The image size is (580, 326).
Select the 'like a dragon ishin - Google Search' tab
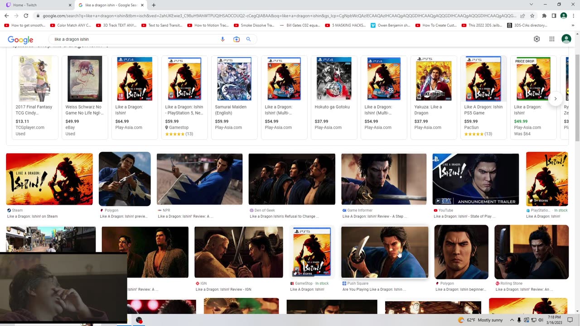tap(110, 5)
